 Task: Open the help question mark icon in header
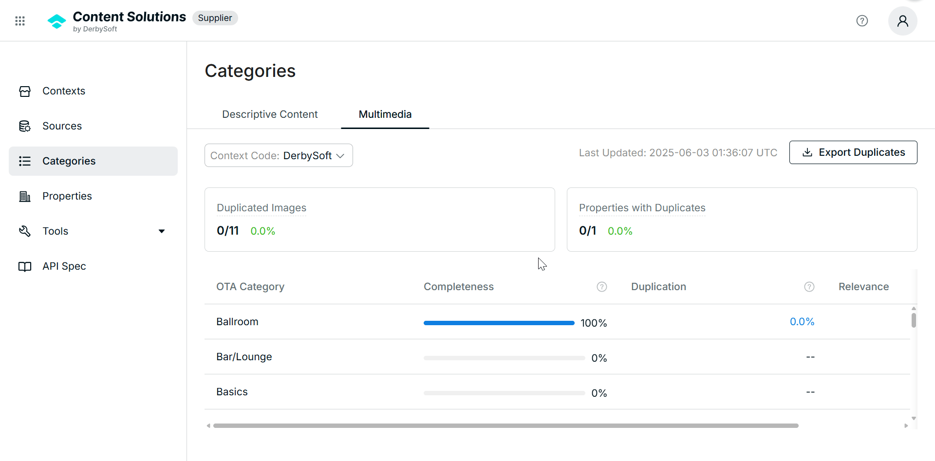pyautogui.click(x=862, y=21)
